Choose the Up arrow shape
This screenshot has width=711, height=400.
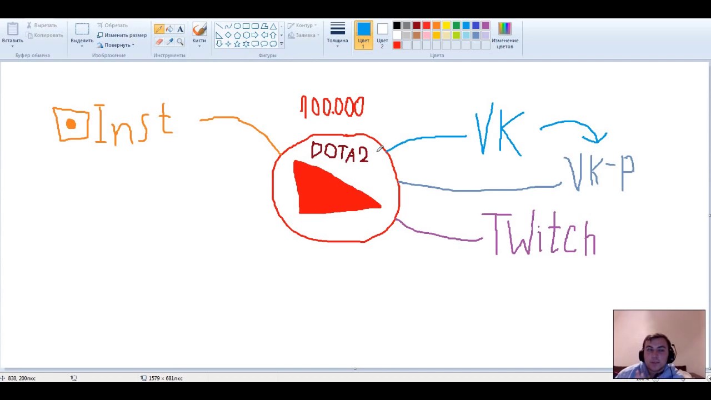tap(273, 35)
